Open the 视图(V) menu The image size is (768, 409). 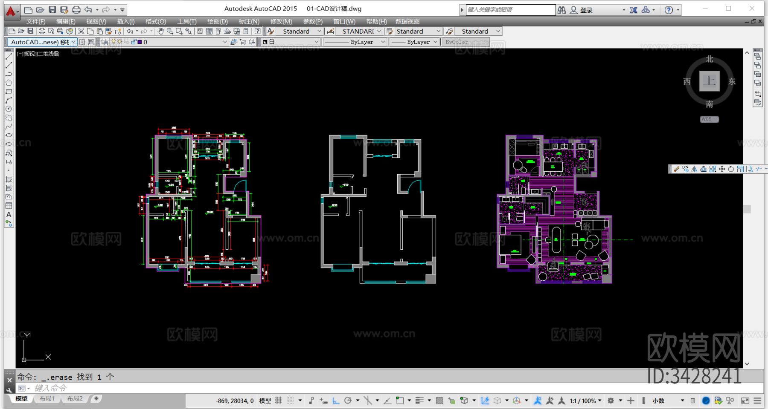(96, 21)
